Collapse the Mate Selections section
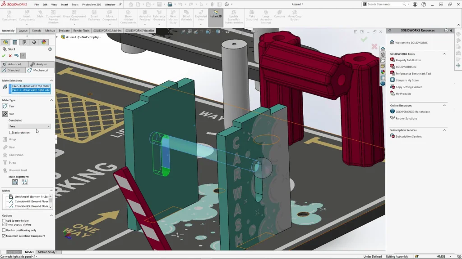 click(51, 80)
